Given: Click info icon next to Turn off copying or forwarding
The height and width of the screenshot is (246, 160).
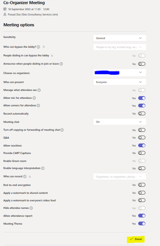Looking at the screenshot, I should tap(62, 130).
